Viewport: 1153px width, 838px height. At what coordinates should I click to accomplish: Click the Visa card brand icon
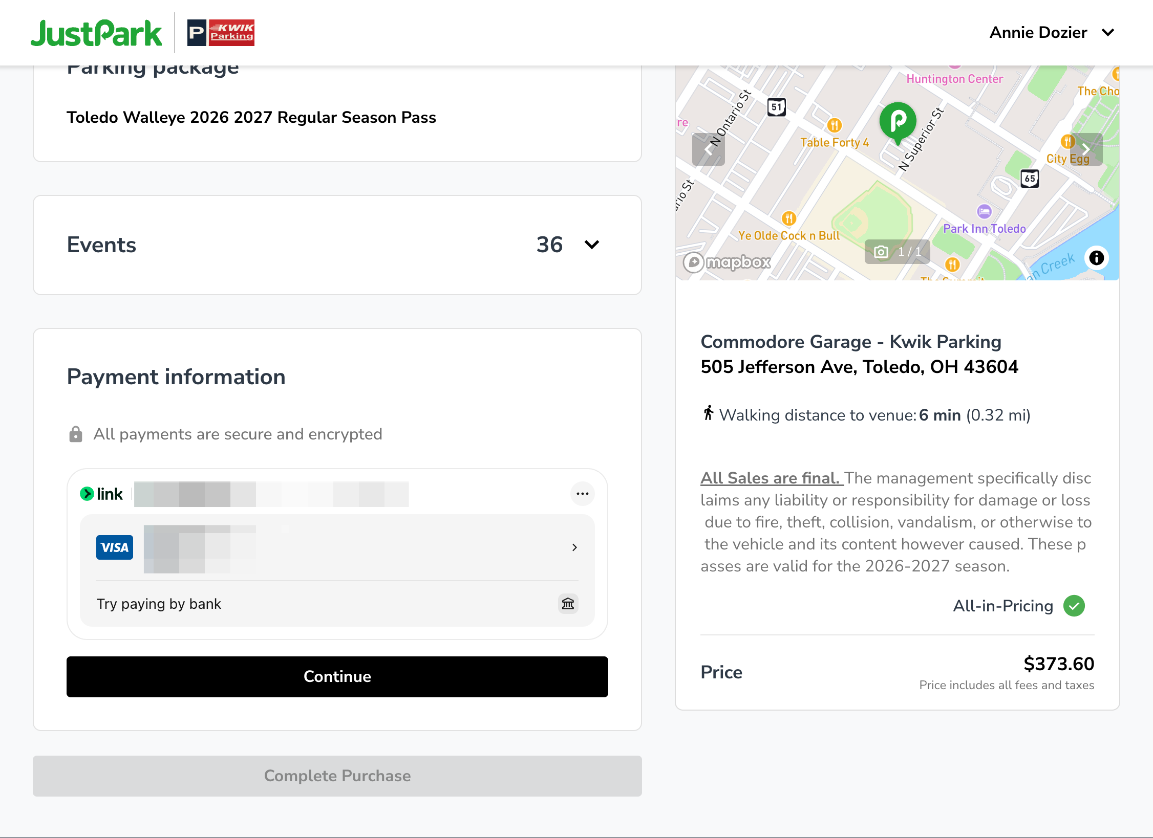pos(115,547)
